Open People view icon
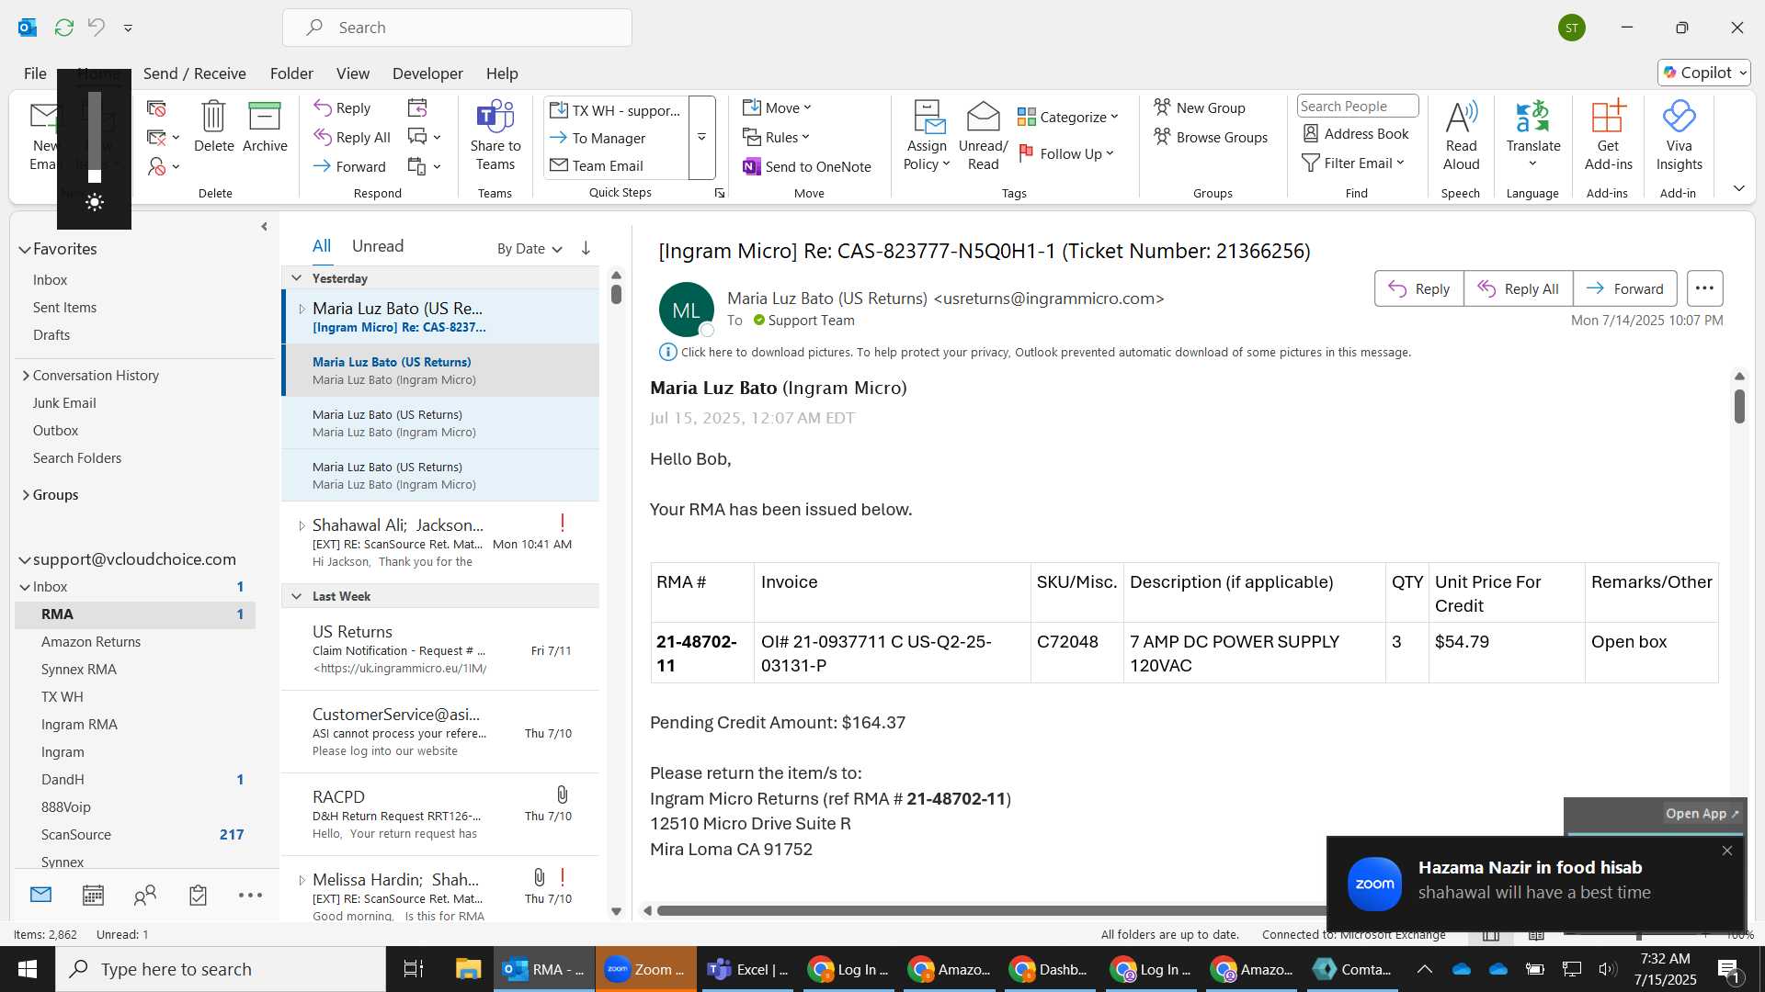Image resolution: width=1765 pixels, height=992 pixels. [x=145, y=895]
